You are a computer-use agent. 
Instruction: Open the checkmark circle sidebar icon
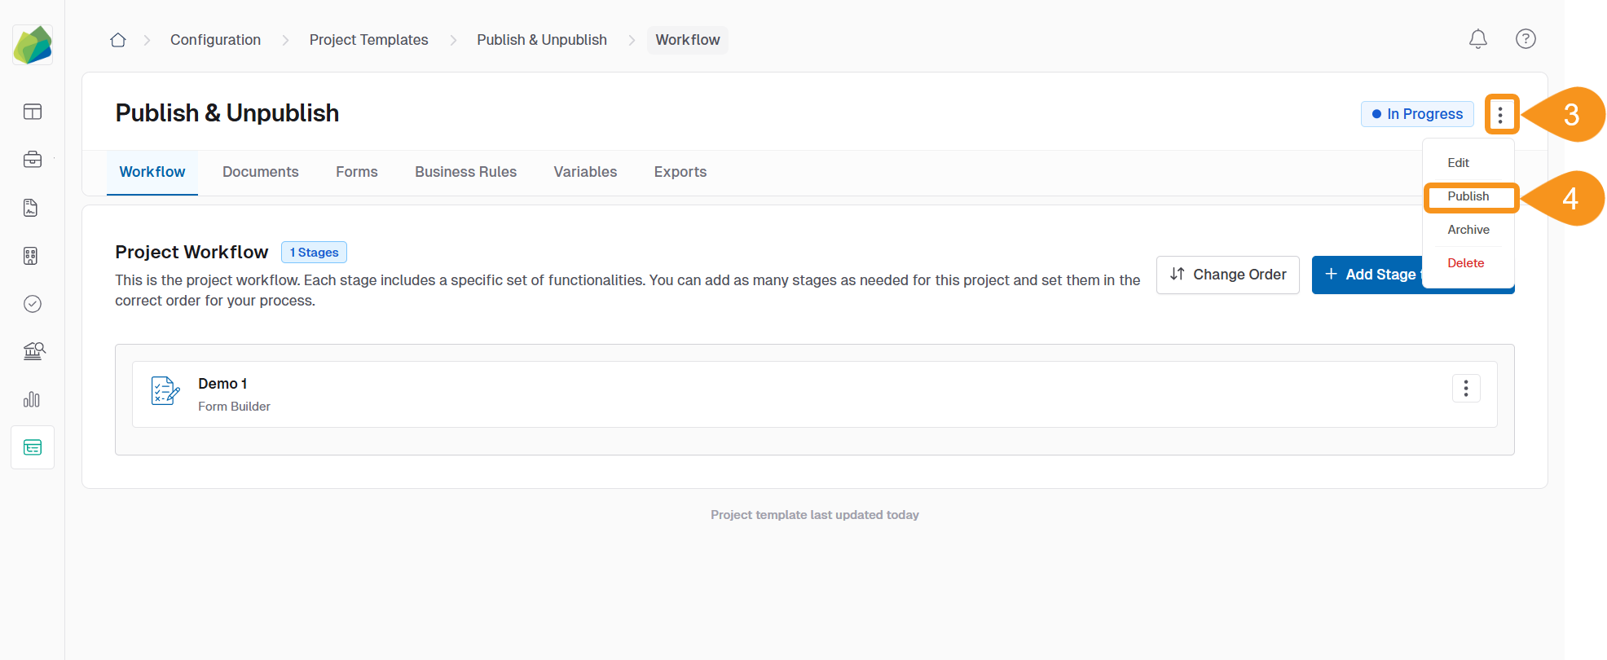pos(33,304)
